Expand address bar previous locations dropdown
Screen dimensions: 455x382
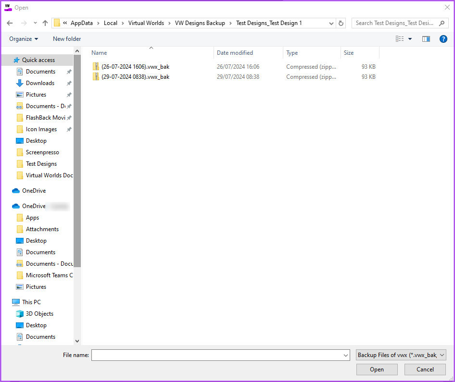pos(331,23)
